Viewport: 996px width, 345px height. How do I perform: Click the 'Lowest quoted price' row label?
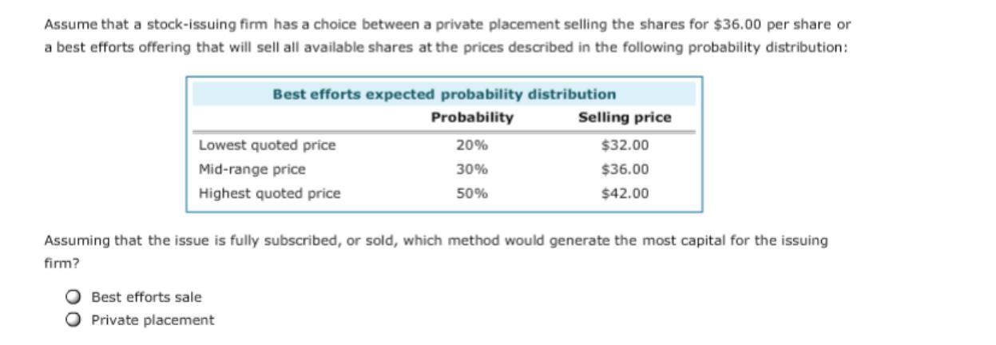(267, 145)
